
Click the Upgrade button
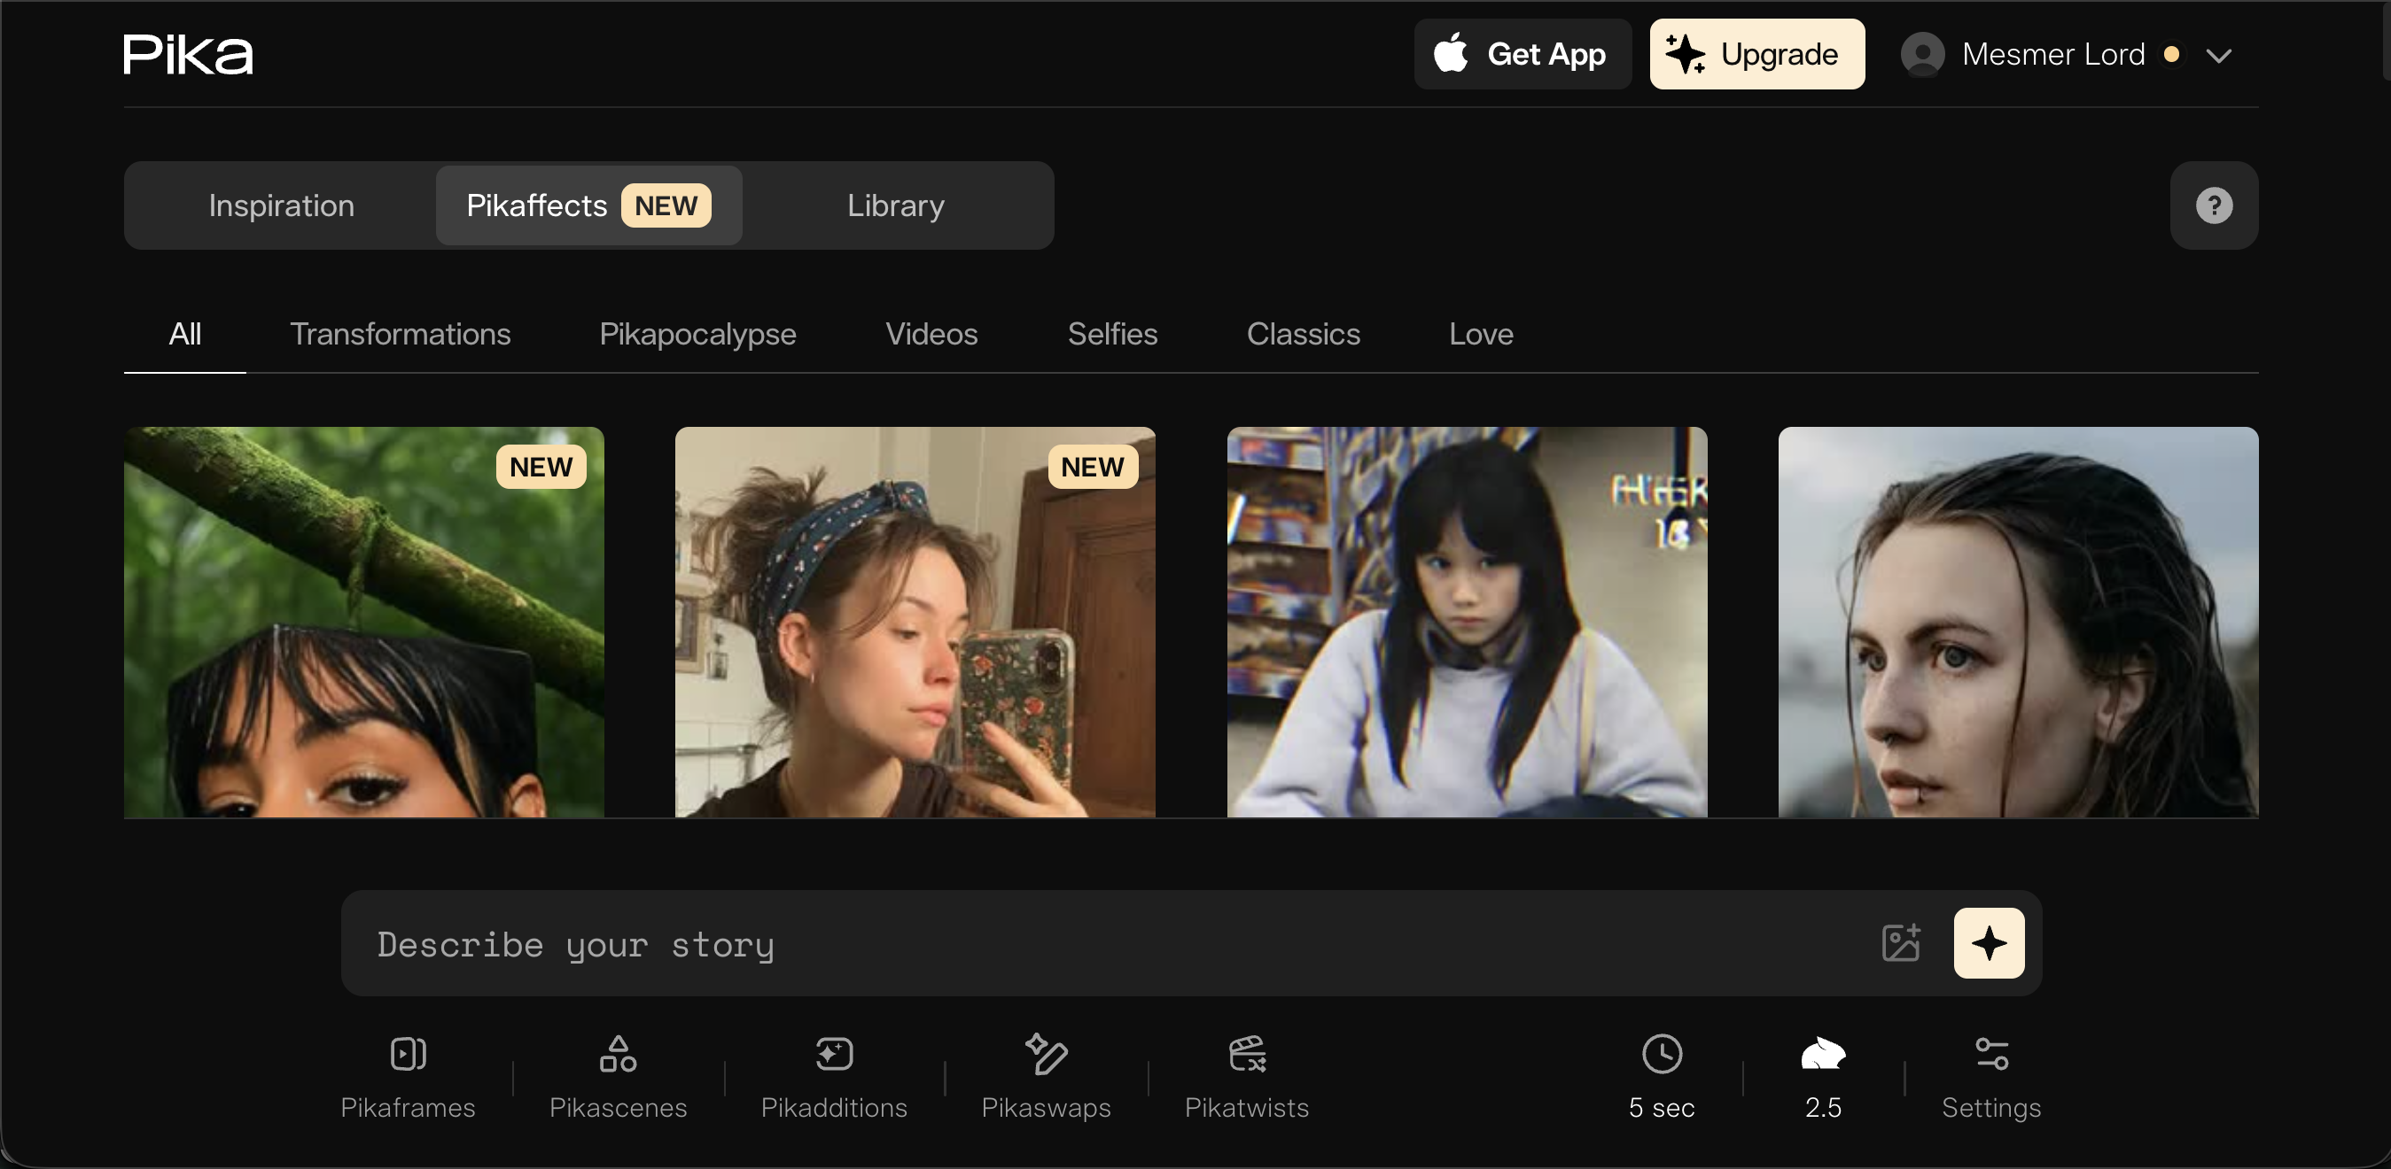1756,54
